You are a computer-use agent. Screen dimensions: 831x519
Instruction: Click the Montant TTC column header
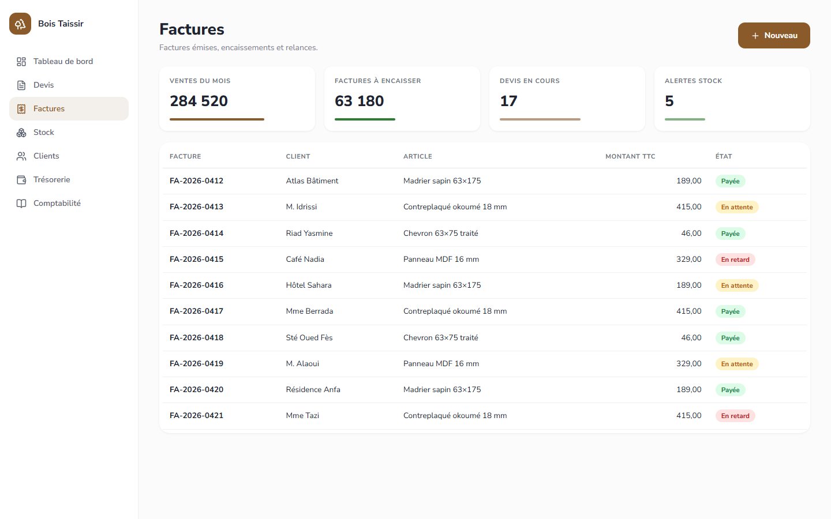point(630,157)
